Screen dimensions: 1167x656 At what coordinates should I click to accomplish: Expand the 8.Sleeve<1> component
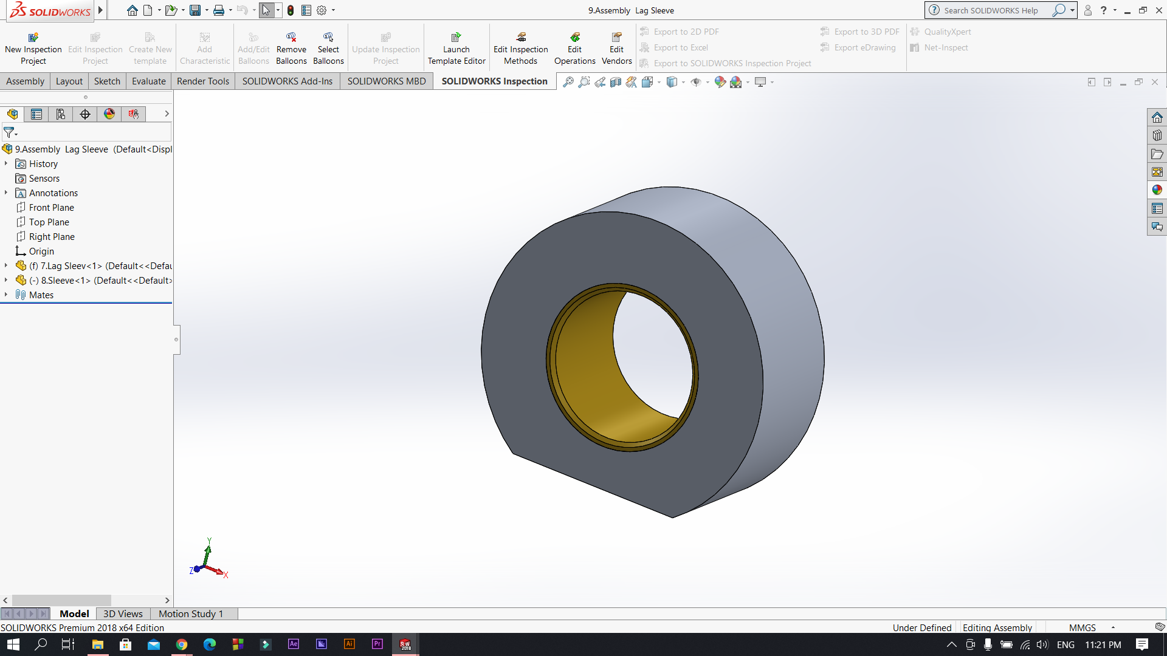point(6,280)
